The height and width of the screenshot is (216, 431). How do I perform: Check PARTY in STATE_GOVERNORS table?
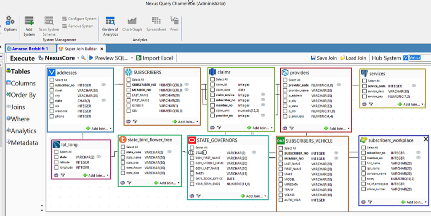[x=192, y=174]
